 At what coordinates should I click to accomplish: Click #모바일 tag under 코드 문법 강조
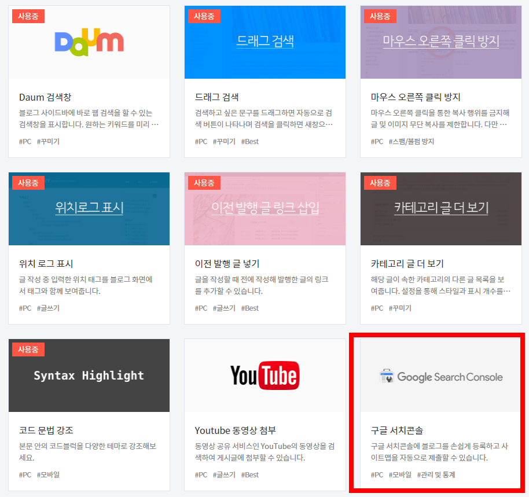click(48, 475)
